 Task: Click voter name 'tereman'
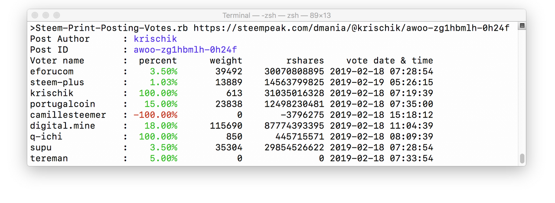tap(49, 158)
